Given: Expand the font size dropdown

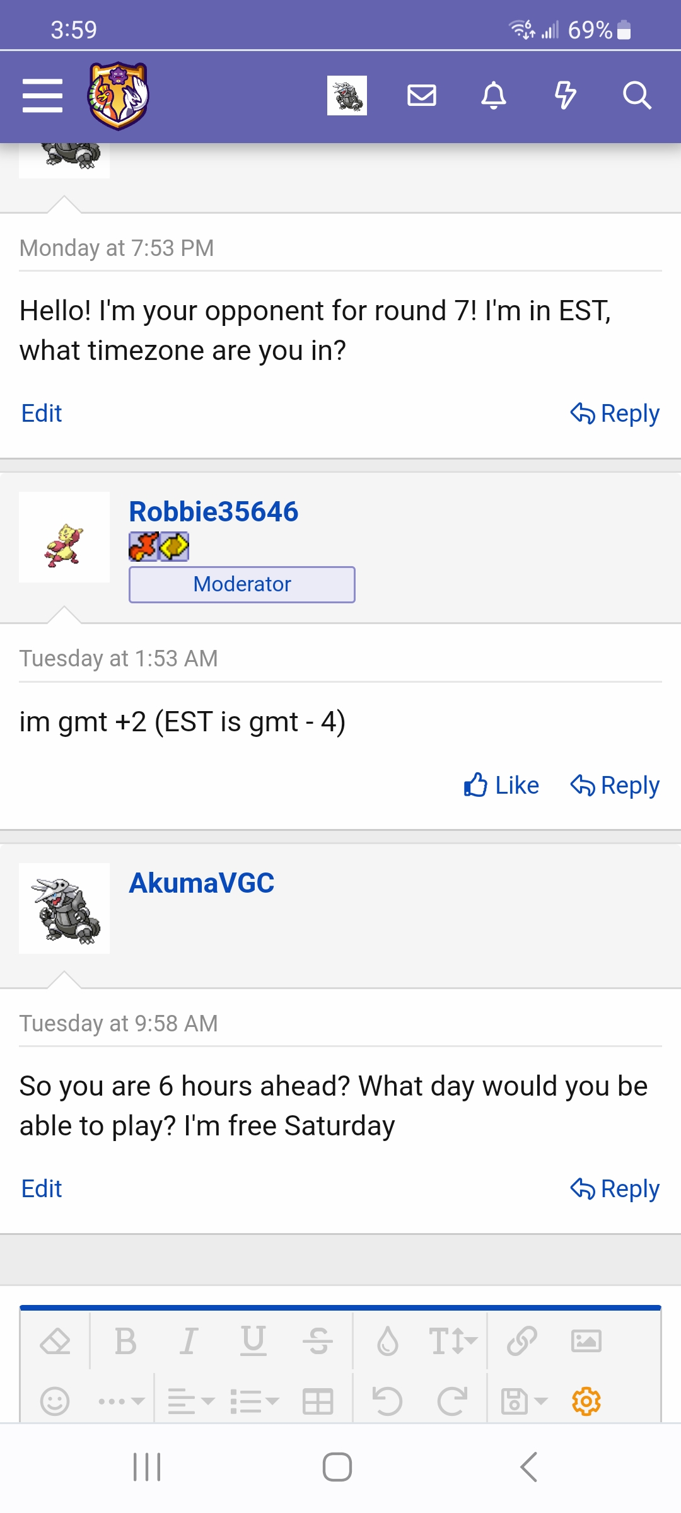Looking at the screenshot, I should click(452, 1341).
